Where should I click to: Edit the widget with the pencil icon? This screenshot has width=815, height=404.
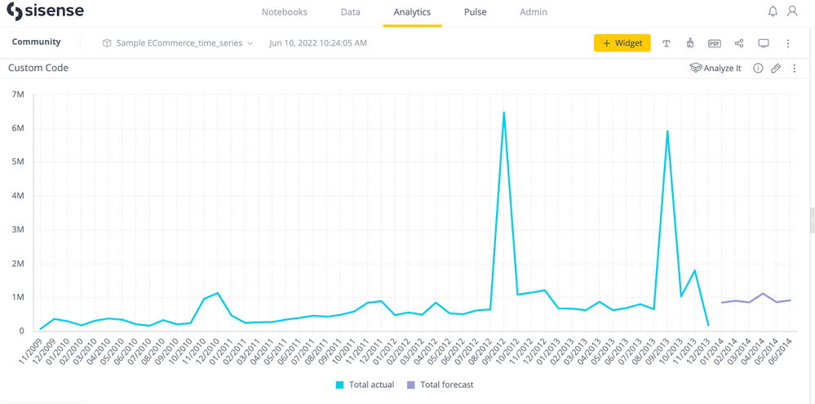pyautogui.click(x=776, y=69)
